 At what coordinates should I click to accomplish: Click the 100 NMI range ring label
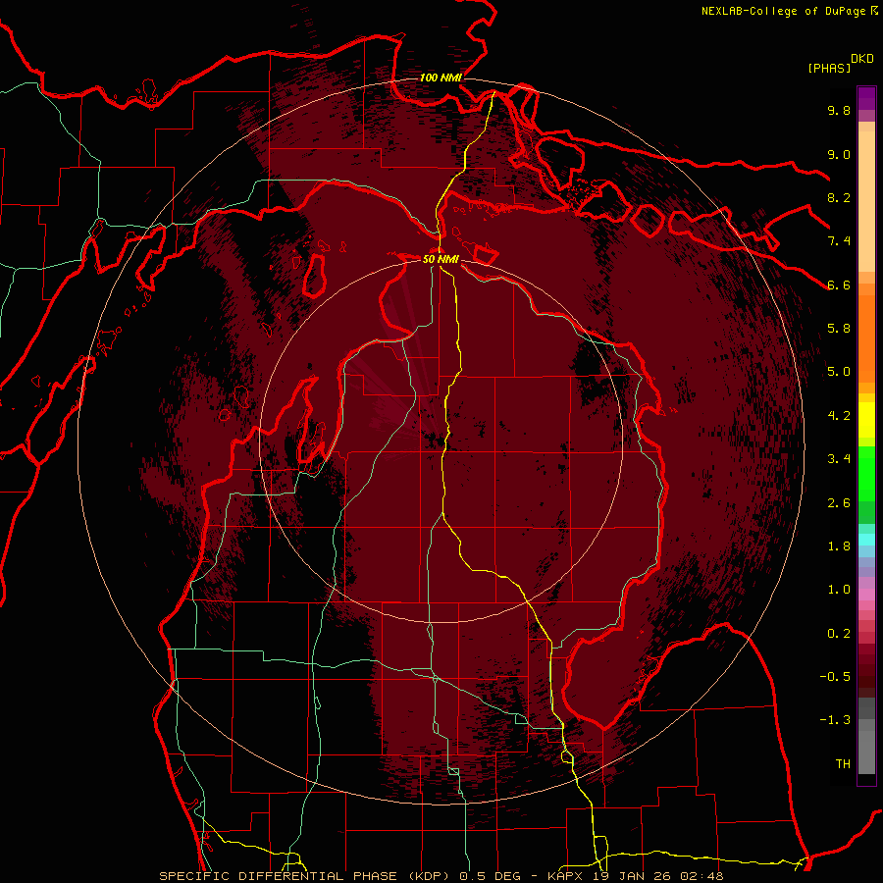pos(441,78)
